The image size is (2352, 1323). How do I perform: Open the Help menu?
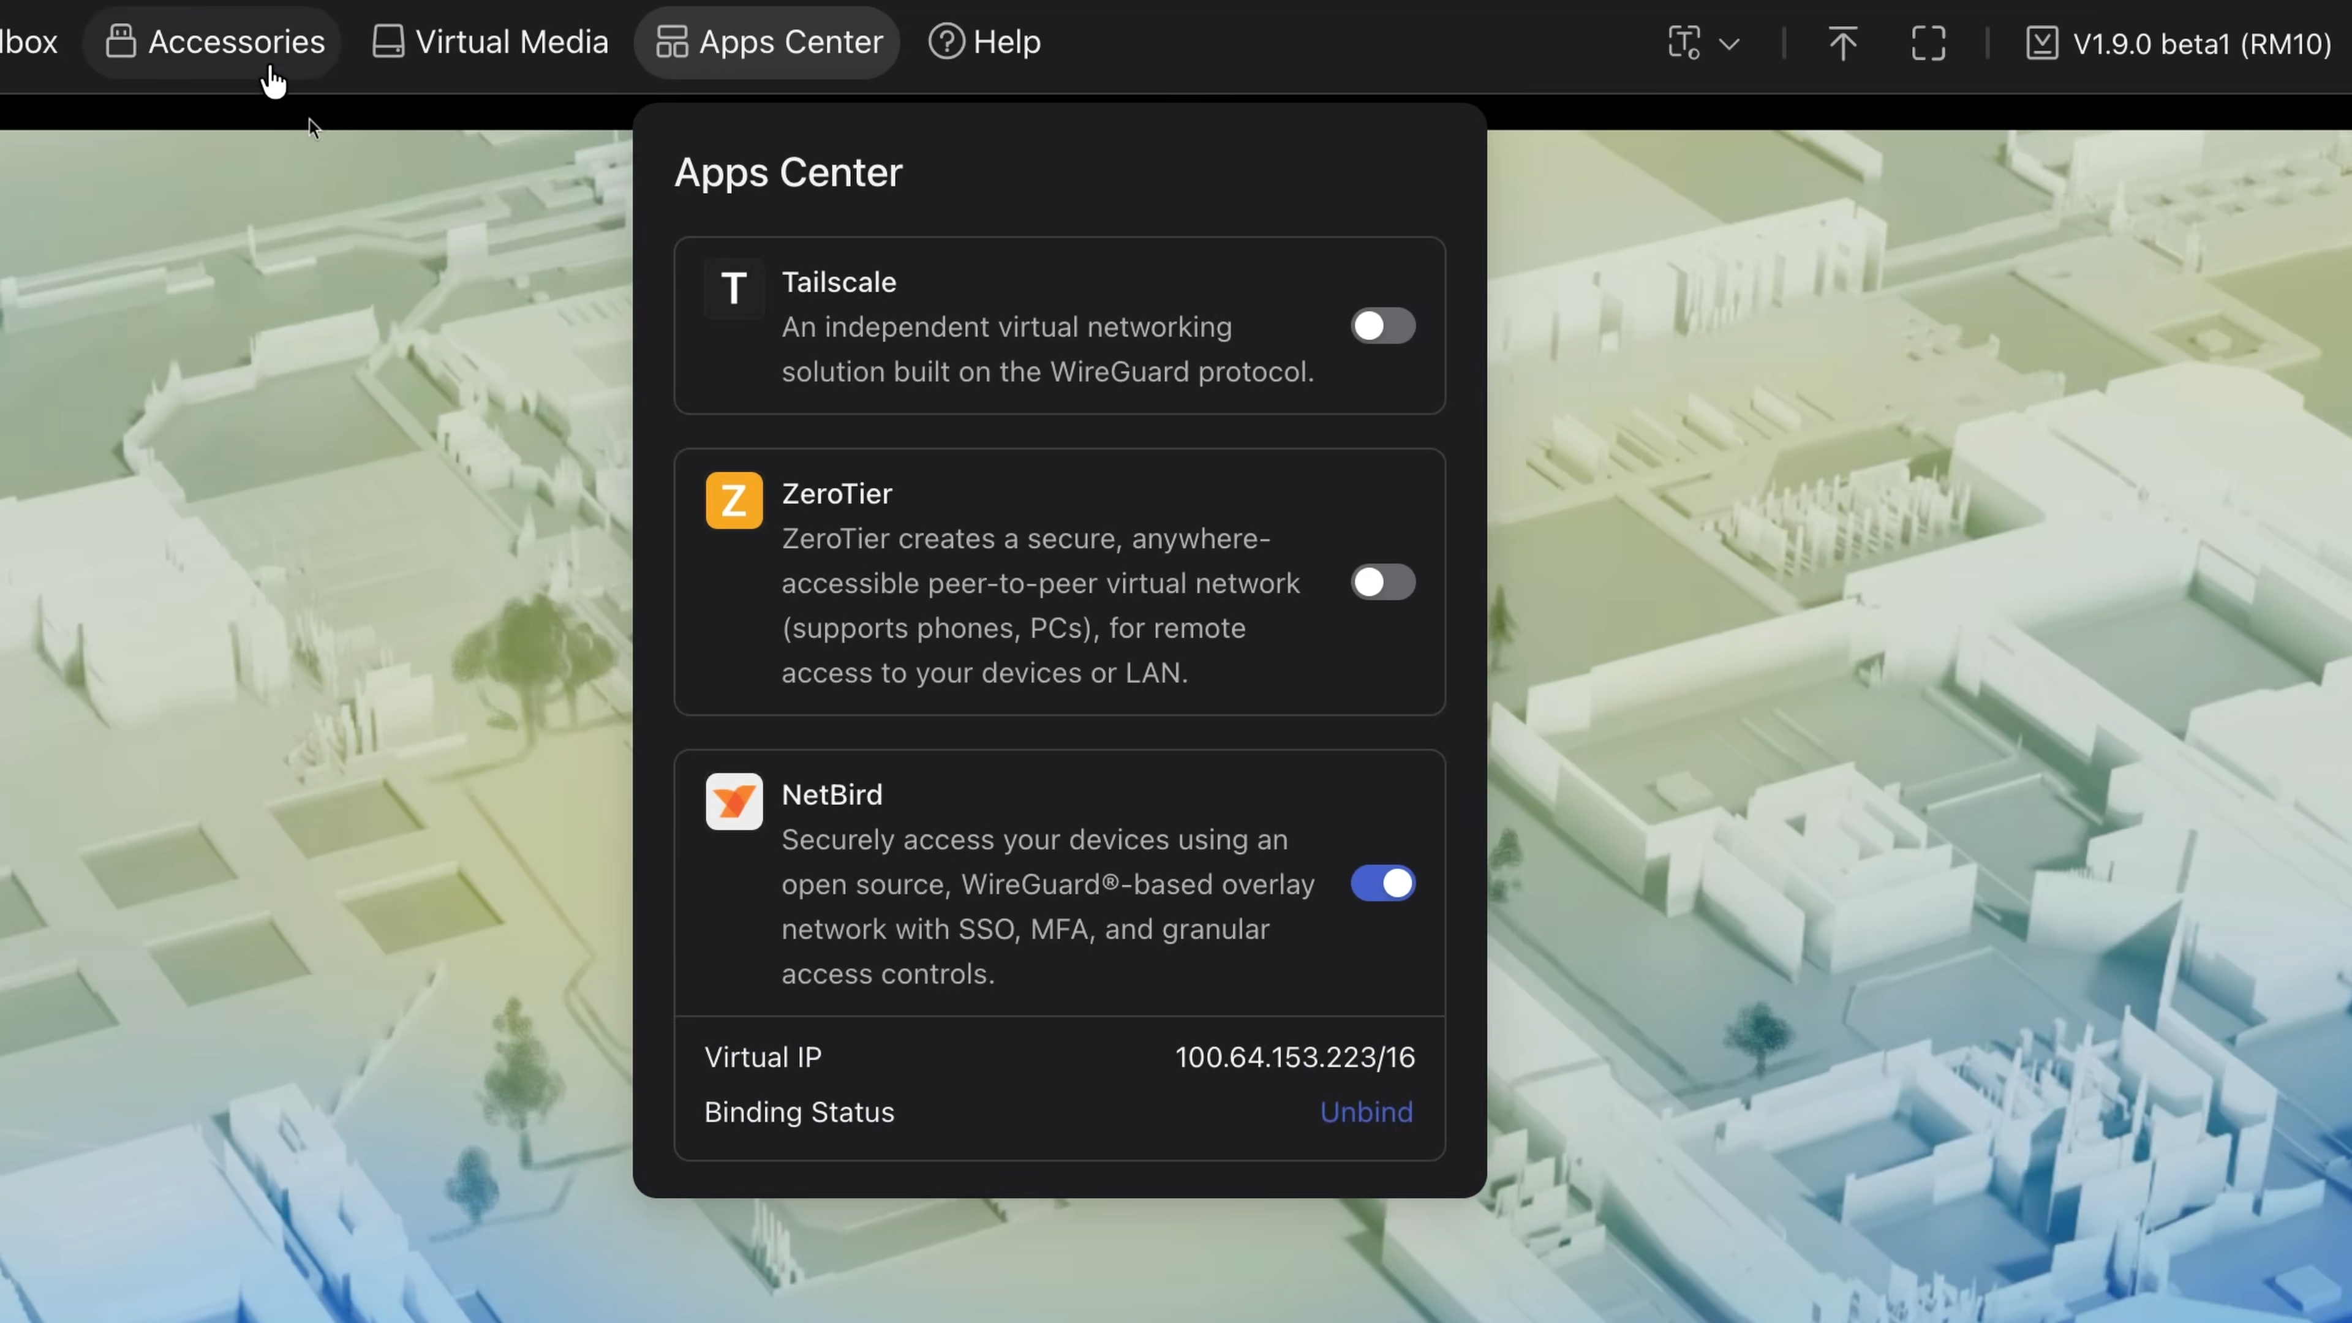point(985,42)
